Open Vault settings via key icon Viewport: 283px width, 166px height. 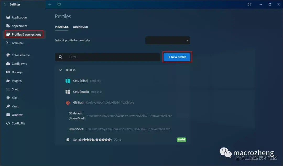pos(8,106)
